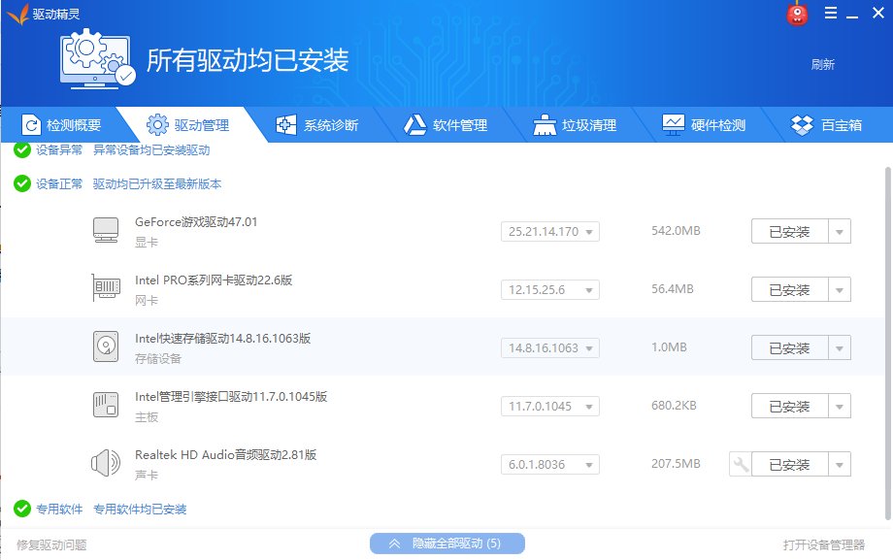Collapse all drivers with 隐藏全部驱动 button
This screenshot has height=560, width=893.
click(446, 544)
